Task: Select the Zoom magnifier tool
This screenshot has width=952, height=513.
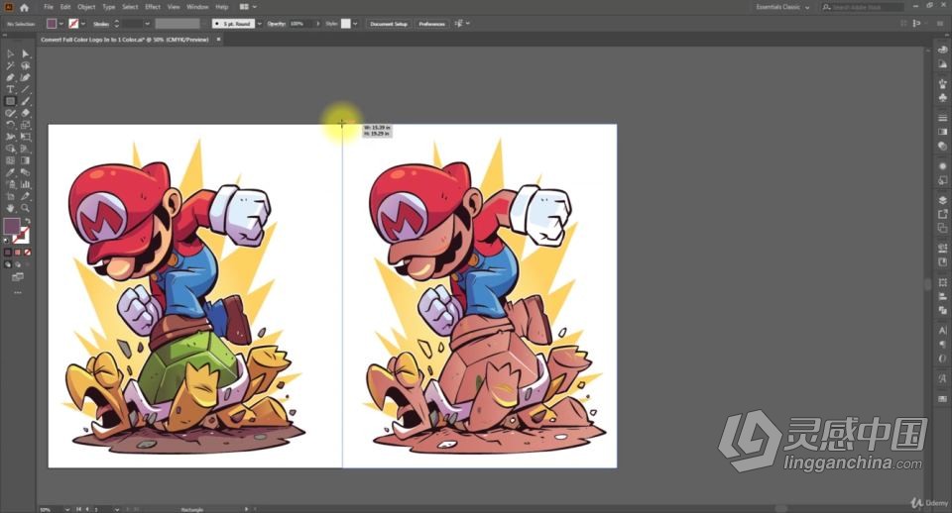Action: pyautogui.click(x=26, y=208)
